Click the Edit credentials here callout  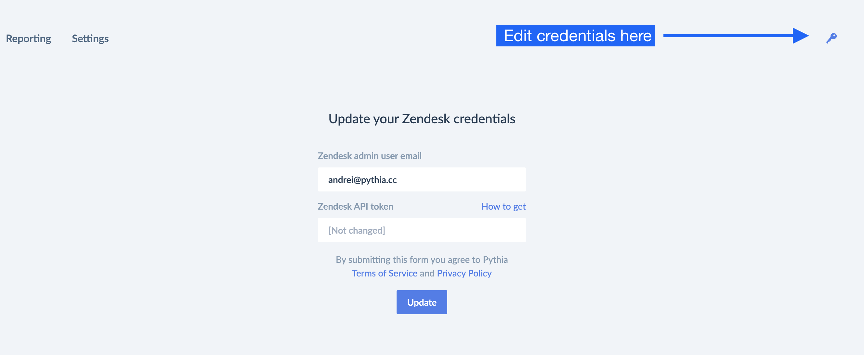576,36
